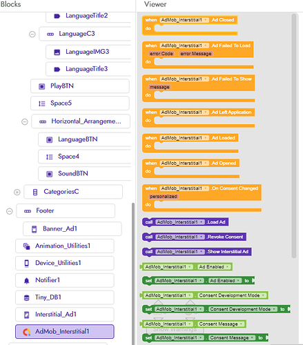Click the message parameter in Failed To Show
Viewport: 303px width, 345px height.
coord(159,87)
